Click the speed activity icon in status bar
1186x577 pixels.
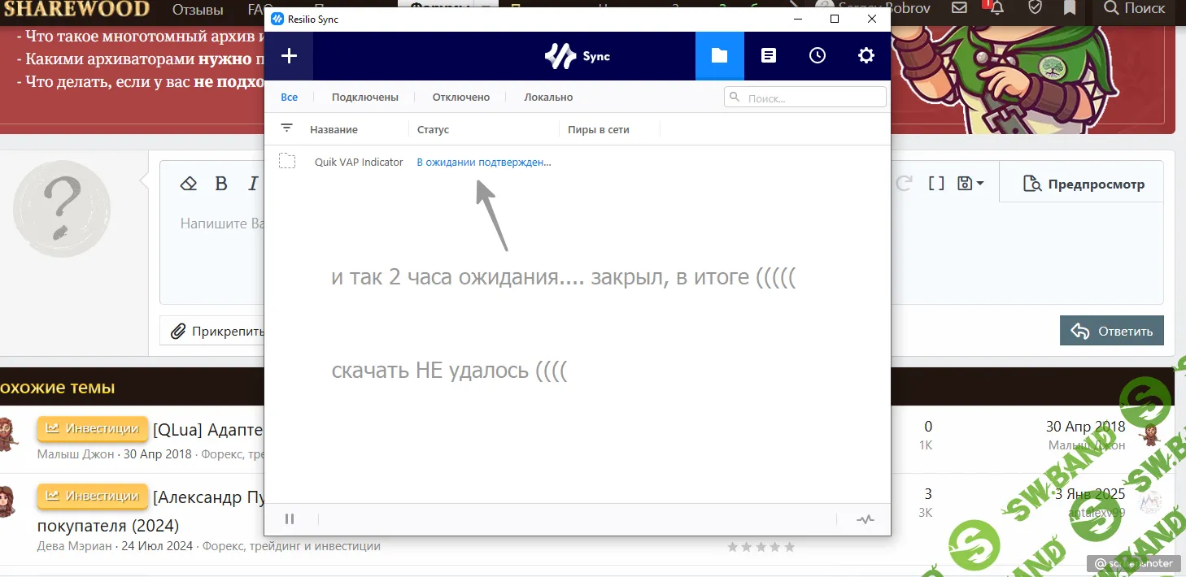pyautogui.click(x=865, y=519)
